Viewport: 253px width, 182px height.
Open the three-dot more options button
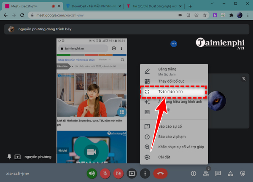pyautogui.click(x=145, y=174)
